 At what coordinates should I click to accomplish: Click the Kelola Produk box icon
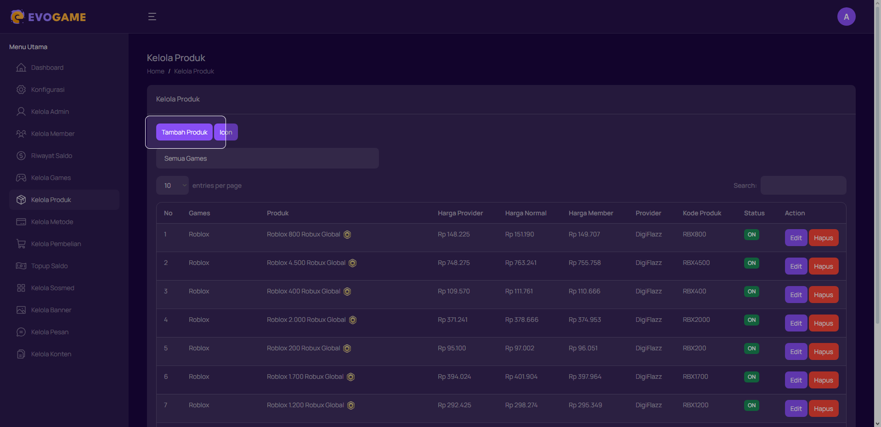coord(21,200)
